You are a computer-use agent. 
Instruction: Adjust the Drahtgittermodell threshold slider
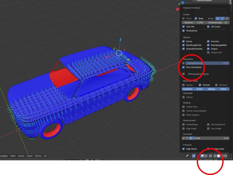pyautogui.click(x=208, y=63)
